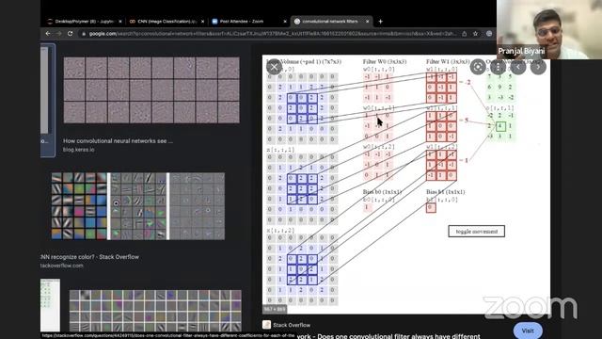Click the browser back arrow

tap(48, 34)
